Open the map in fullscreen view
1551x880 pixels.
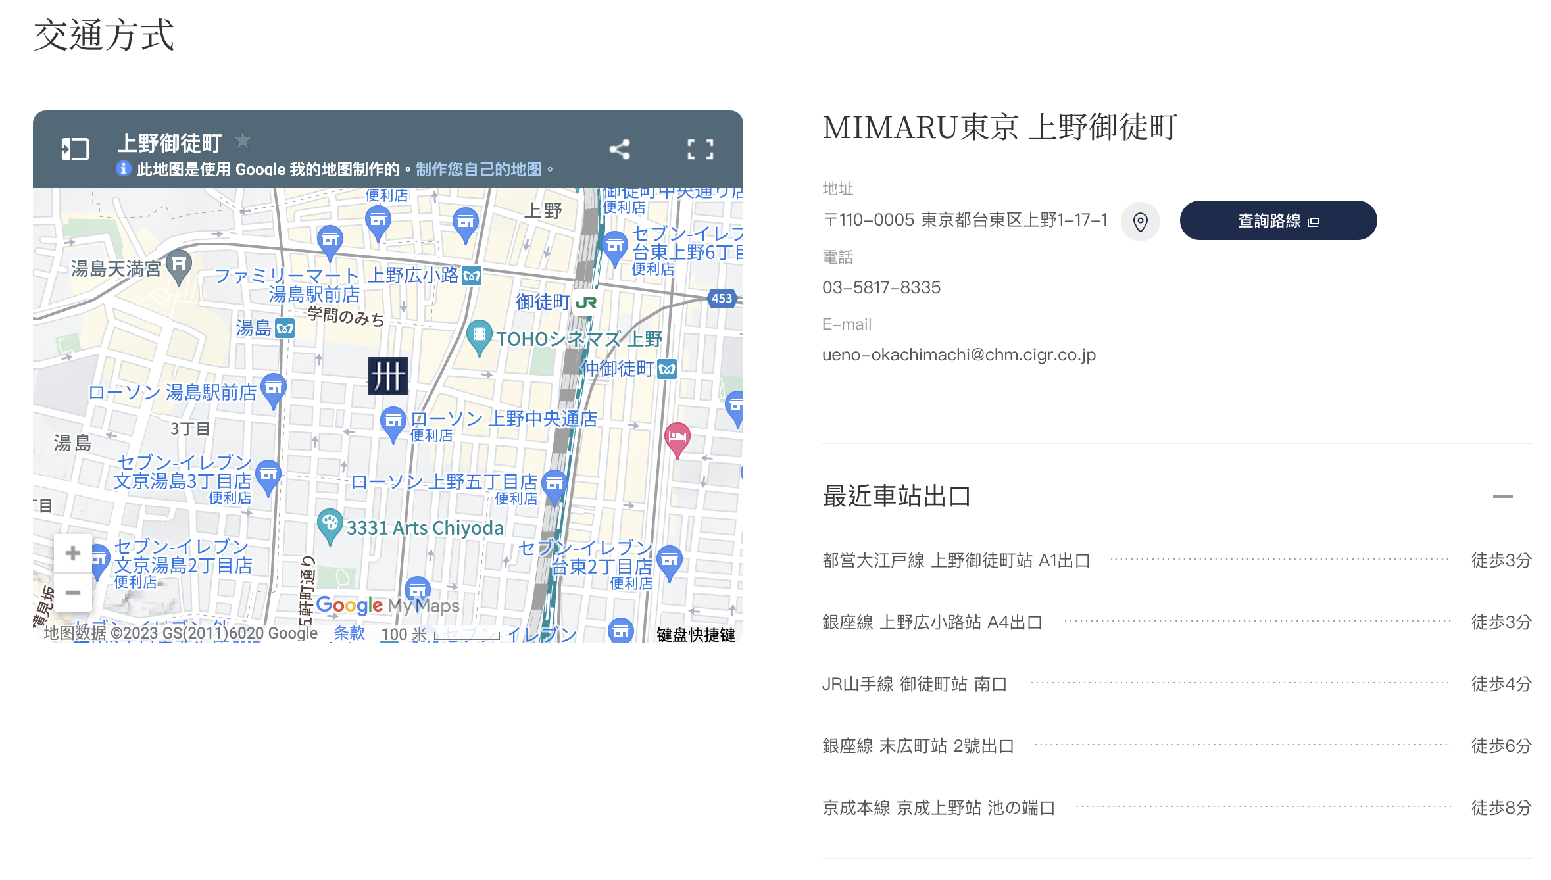pyautogui.click(x=701, y=149)
